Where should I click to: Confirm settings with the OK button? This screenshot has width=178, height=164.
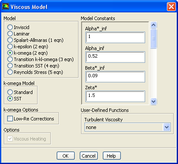click(66, 156)
